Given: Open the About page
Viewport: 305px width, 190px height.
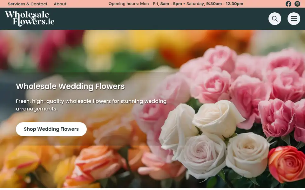Looking at the screenshot, I should [60, 4].
